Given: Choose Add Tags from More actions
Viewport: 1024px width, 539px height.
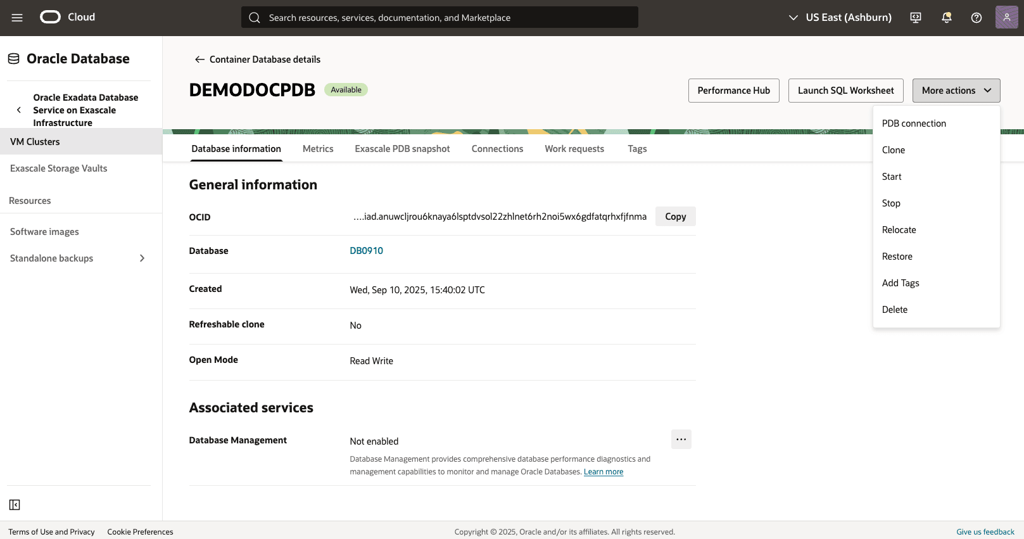Looking at the screenshot, I should pos(937,283).
